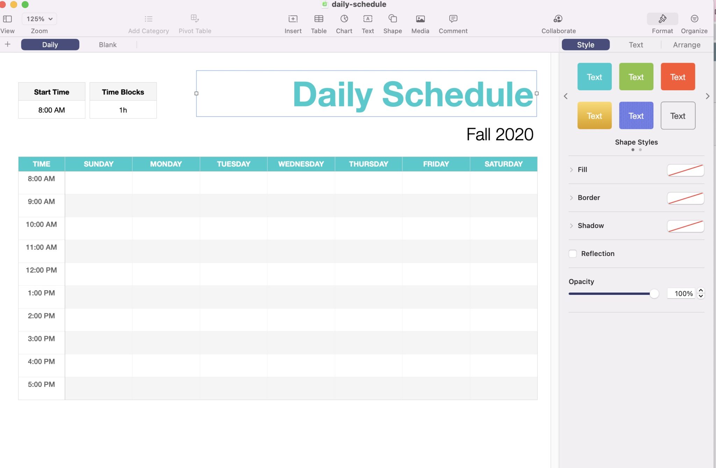The height and width of the screenshot is (468, 716).
Task: Open the 125% Zoom dropdown
Action: tap(39, 19)
